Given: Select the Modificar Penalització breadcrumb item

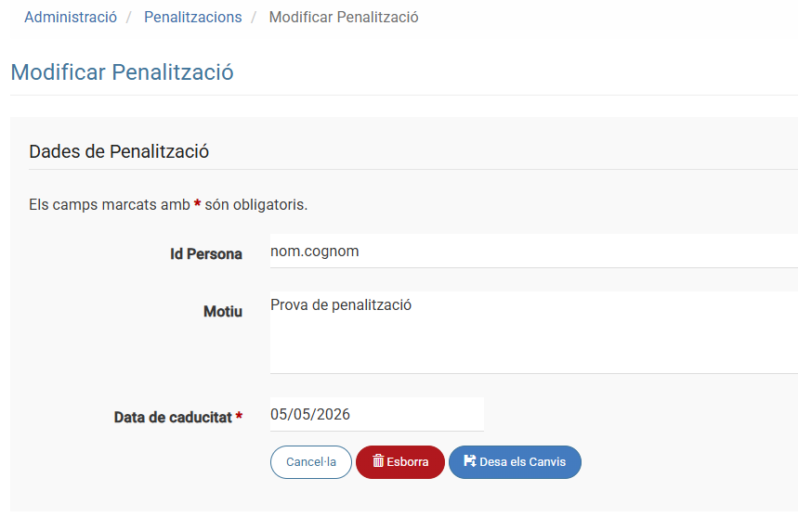Looking at the screenshot, I should [x=343, y=17].
